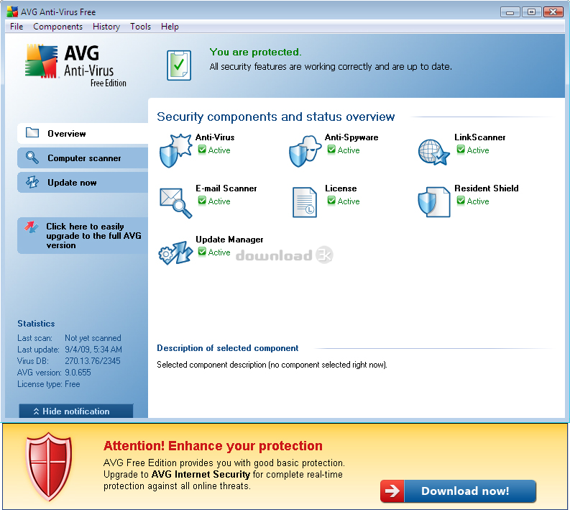Click the E-mail Scanner Active green check mark
Image resolution: width=570 pixels, height=510 pixels.
tap(202, 201)
